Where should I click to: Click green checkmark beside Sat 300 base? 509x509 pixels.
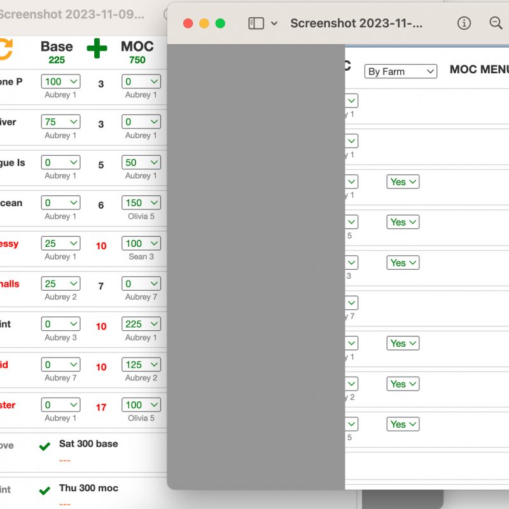[45, 447]
